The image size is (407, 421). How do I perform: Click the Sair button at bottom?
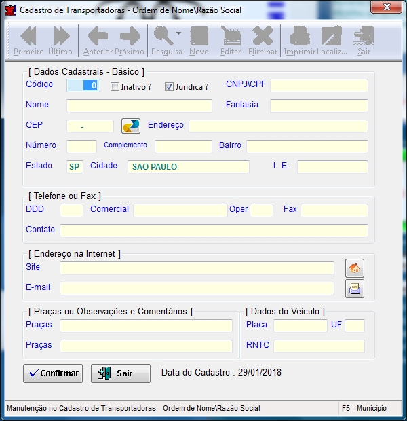click(121, 373)
